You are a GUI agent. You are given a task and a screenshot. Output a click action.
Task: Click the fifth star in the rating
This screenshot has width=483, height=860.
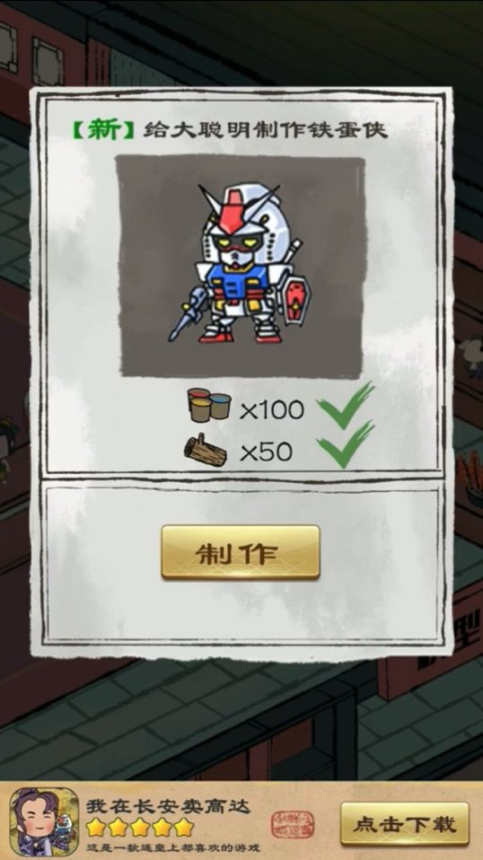coord(184,827)
